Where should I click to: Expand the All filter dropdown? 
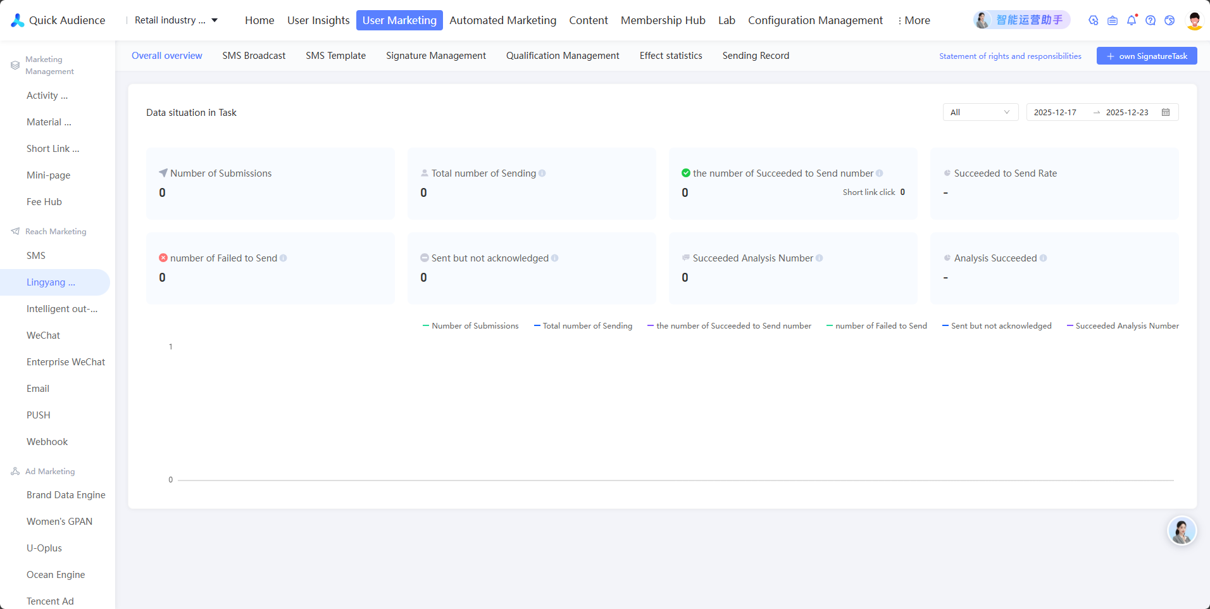[x=980, y=112]
